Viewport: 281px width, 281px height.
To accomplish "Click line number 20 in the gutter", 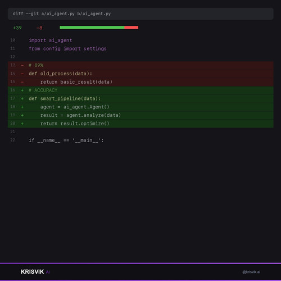I will pos(13,123).
